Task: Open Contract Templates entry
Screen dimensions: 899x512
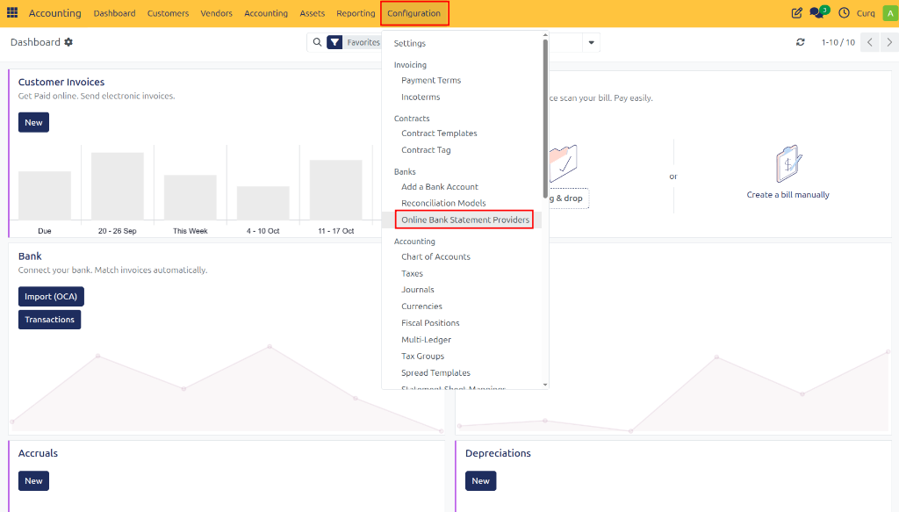Action: (x=439, y=133)
